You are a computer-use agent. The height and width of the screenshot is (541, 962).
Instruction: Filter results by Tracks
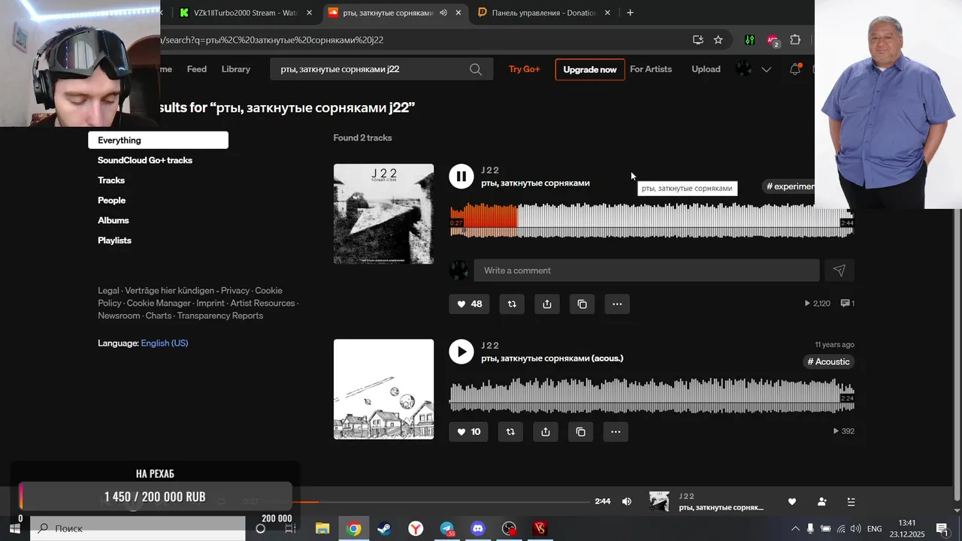(111, 180)
